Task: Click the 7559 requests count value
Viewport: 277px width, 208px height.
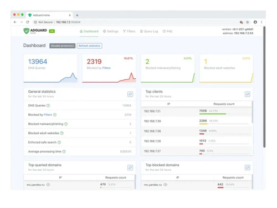Action: click(203, 111)
